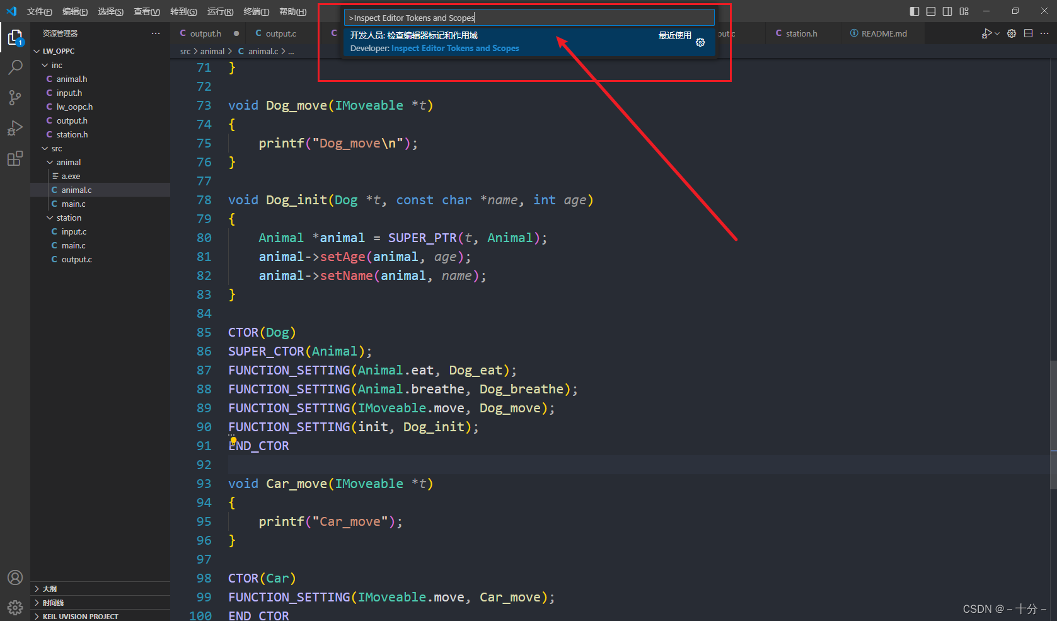Open station.h file in explorer tree

tap(101, 134)
